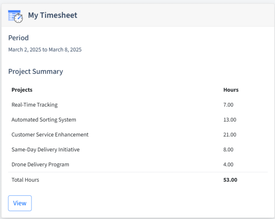This screenshot has width=275, height=219.
Task: Click the Project Summary heading
Action: tap(36, 71)
